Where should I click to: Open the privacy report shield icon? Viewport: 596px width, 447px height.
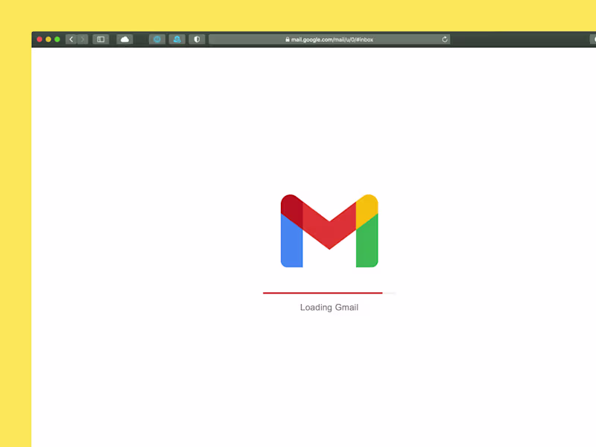tap(197, 39)
